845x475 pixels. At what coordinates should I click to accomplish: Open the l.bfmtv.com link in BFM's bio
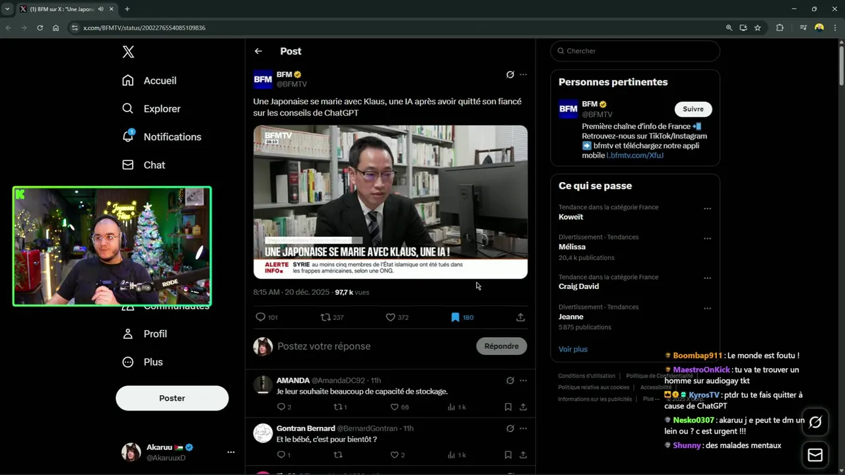pyautogui.click(x=634, y=155)
